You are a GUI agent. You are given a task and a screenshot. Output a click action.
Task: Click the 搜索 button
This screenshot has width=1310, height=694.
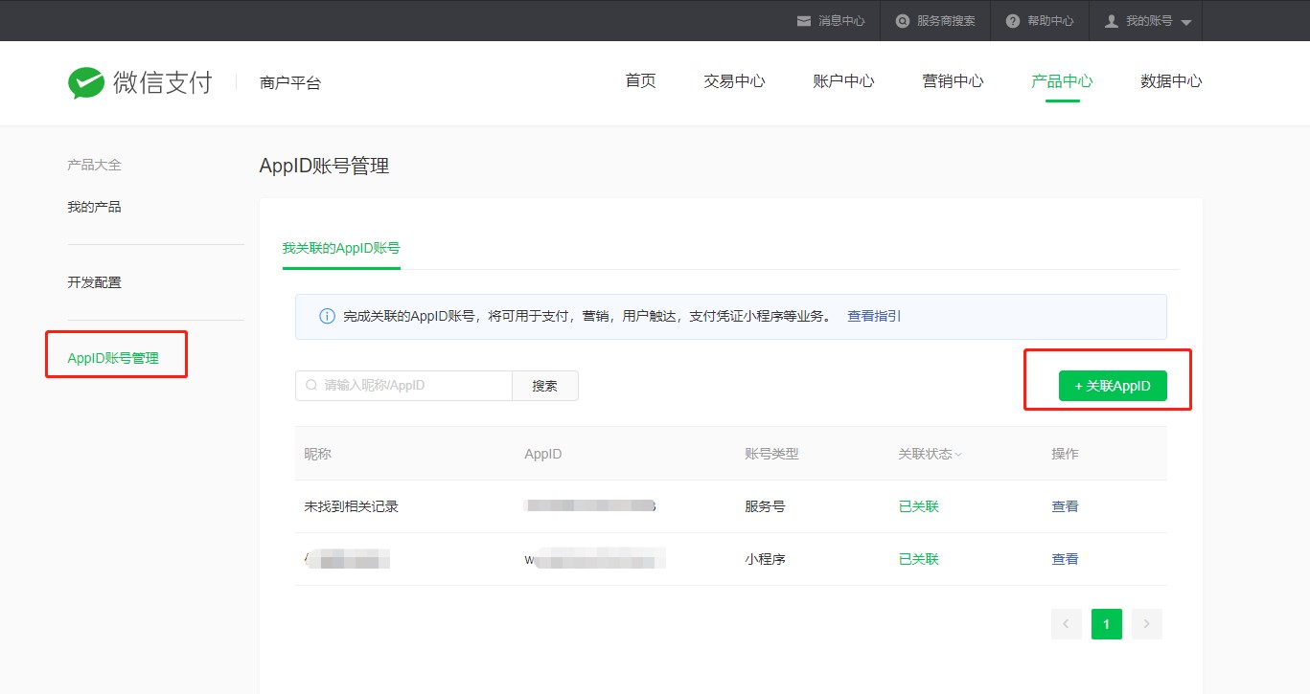click(x=545, y=386)
